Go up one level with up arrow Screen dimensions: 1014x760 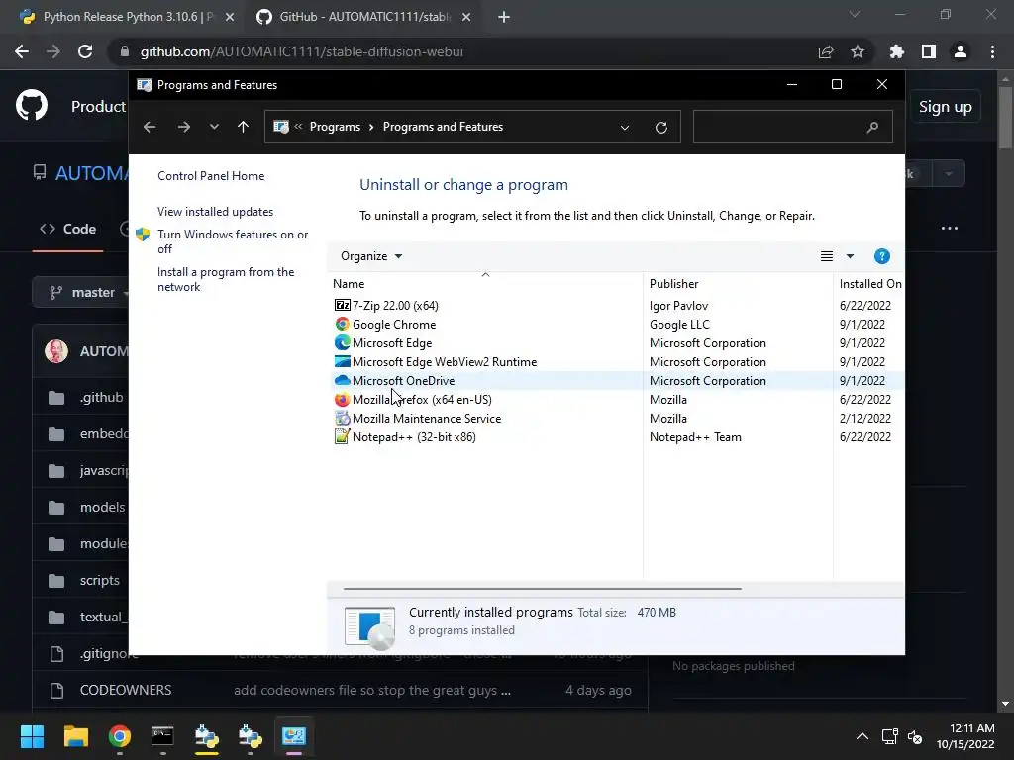[244, 127]
